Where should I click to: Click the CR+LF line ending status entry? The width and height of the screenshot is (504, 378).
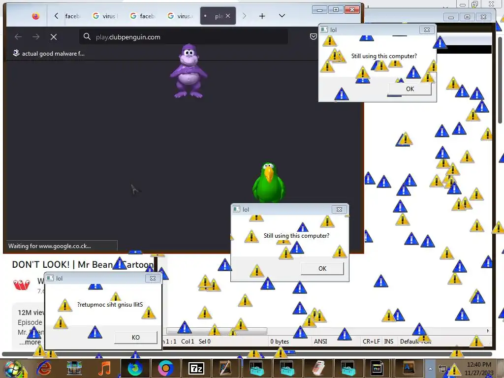pos(371,342)
